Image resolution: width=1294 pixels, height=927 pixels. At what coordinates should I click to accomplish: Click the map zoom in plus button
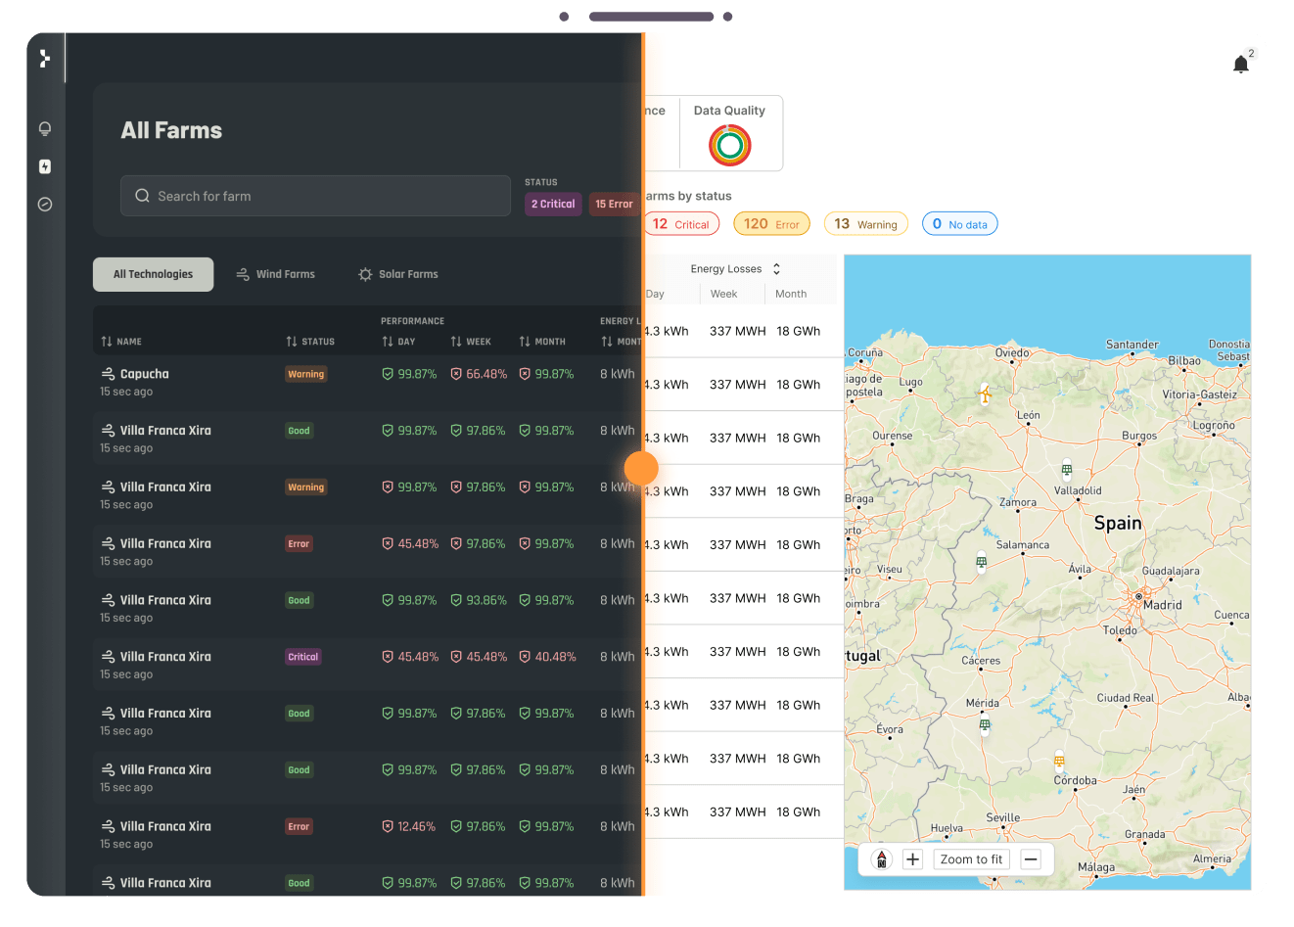point(912,859)
